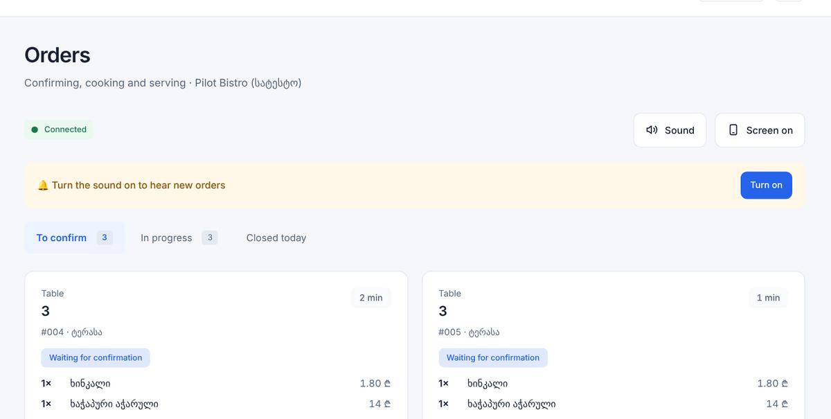The height and width of the screenshot is (419, 831).
Task: Click the 2 min time badge on order #004
Action: pos(370,298)
